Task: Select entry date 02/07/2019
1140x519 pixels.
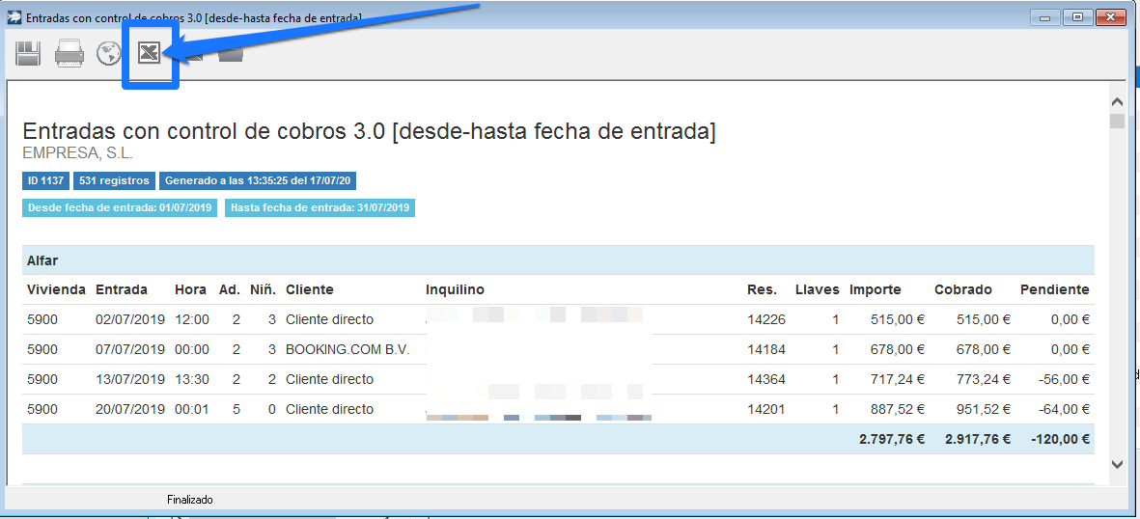Action: [130, 319]
